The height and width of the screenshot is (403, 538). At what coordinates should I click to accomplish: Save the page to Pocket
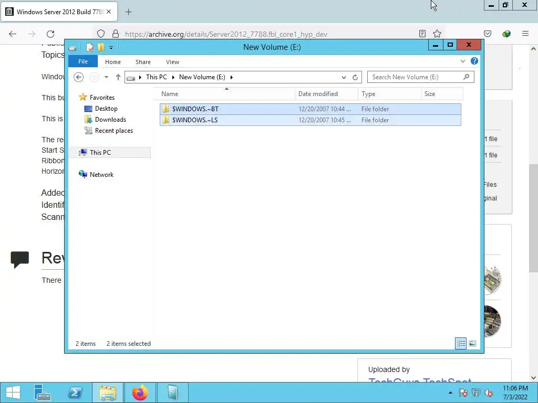tap(488, 34)
